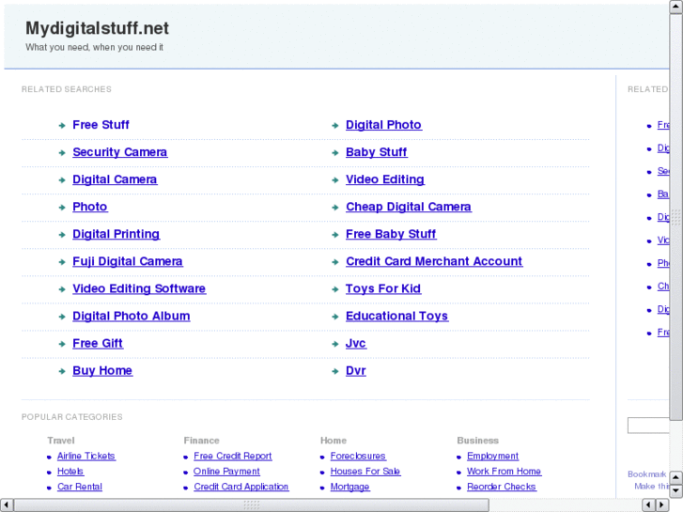Click the horizontal scrollbar thumb

pyautogui.click(x=251, y=504)
